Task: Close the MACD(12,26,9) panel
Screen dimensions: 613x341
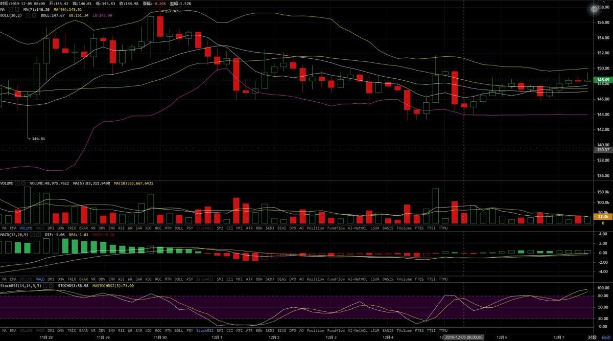Action: [39, 235]
